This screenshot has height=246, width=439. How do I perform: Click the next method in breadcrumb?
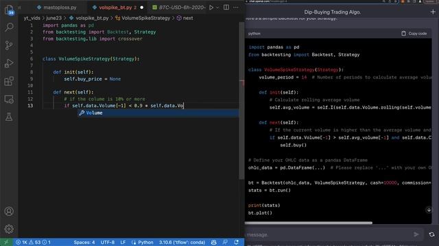(188, 18)
